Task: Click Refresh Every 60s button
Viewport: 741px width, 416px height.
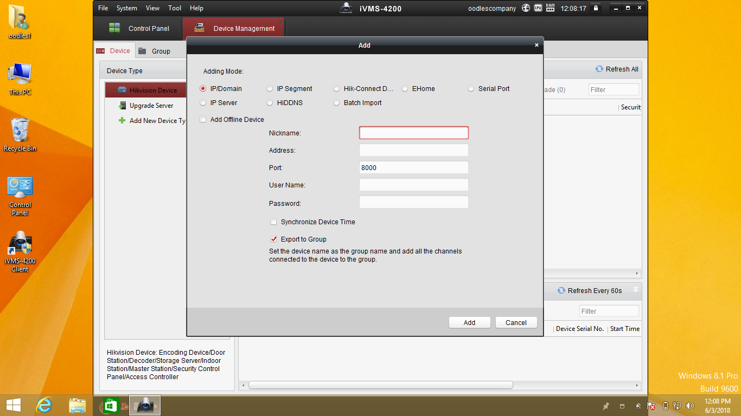Action: (x=590, y=290)
